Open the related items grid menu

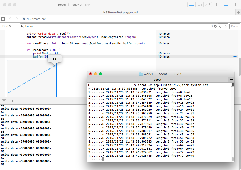tap(3, 19)
